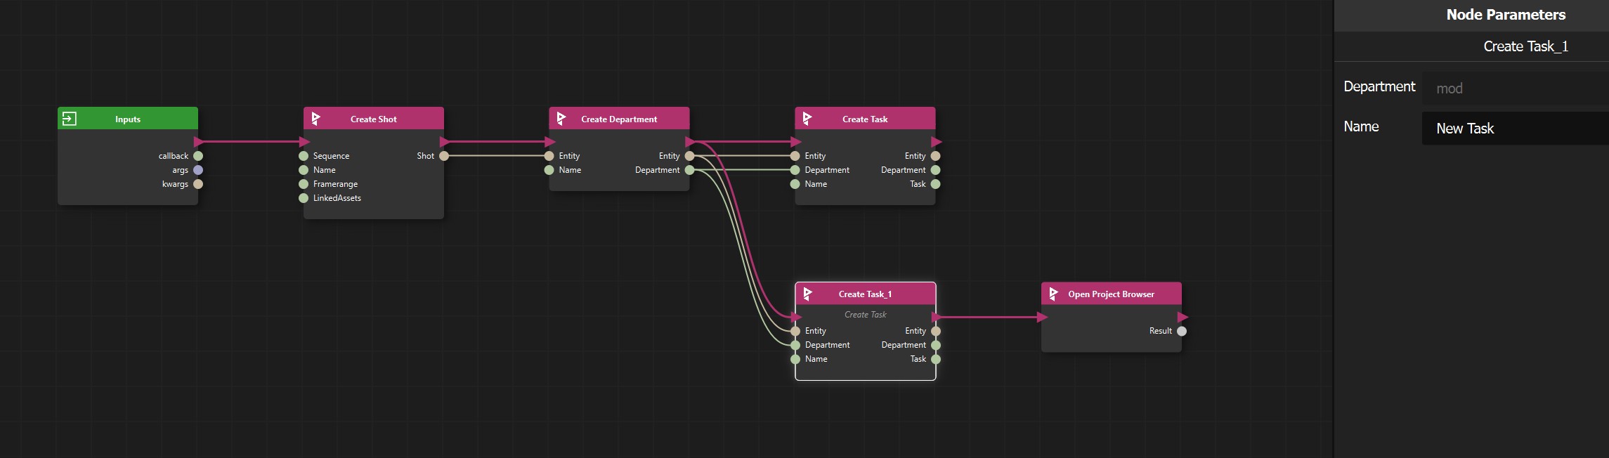Click the Create Task node logo icon

(x=807, y=119)
